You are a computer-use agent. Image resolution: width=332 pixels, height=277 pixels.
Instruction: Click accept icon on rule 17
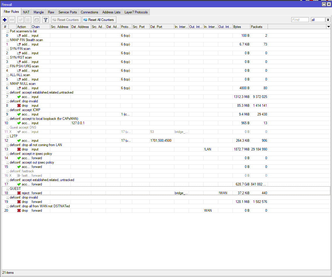pyautogui.click(x=19, y=184)
